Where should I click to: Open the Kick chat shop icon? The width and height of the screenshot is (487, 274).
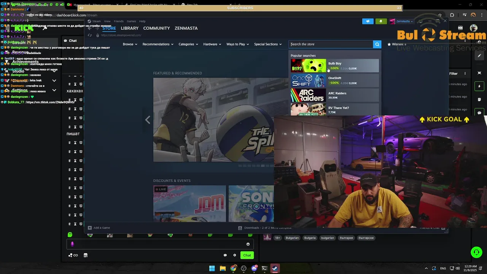pos(86,255)
